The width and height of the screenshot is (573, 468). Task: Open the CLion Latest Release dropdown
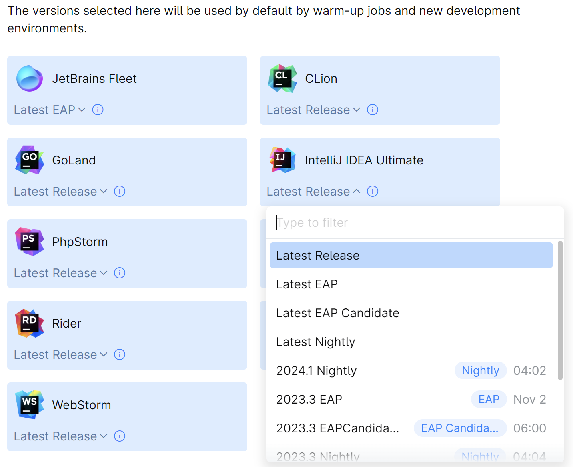pos(313,110)
